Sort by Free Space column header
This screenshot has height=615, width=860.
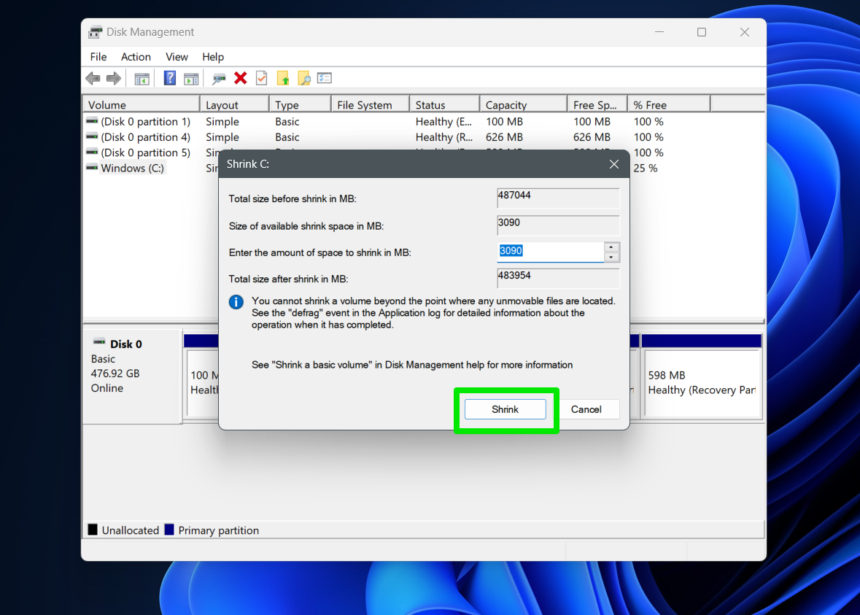coord(597,104)
